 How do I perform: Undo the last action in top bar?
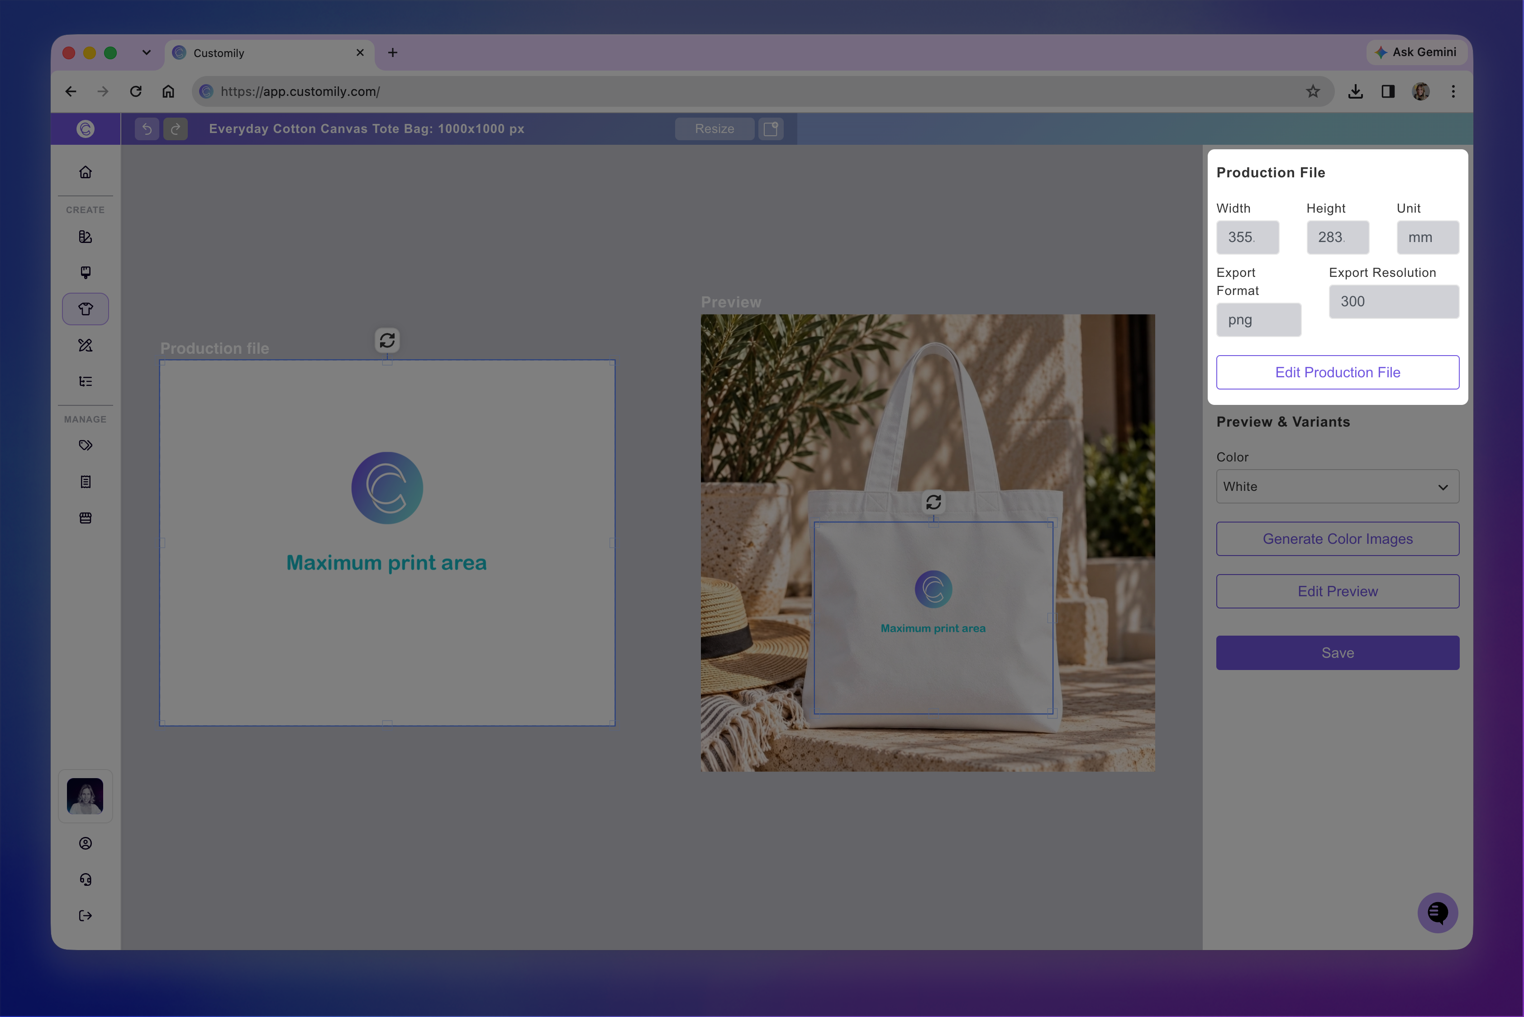point(147,129)
